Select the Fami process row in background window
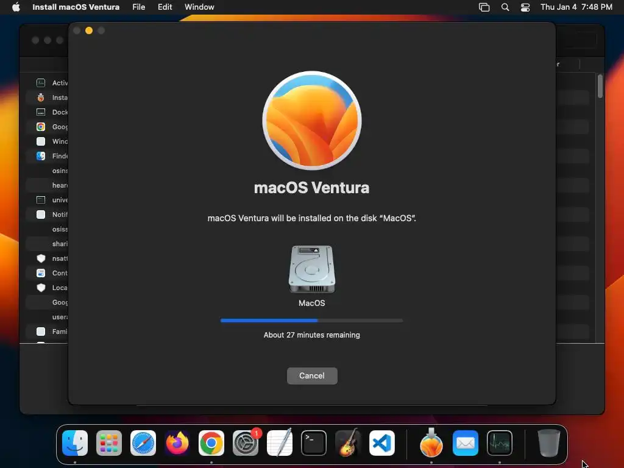 47,331
